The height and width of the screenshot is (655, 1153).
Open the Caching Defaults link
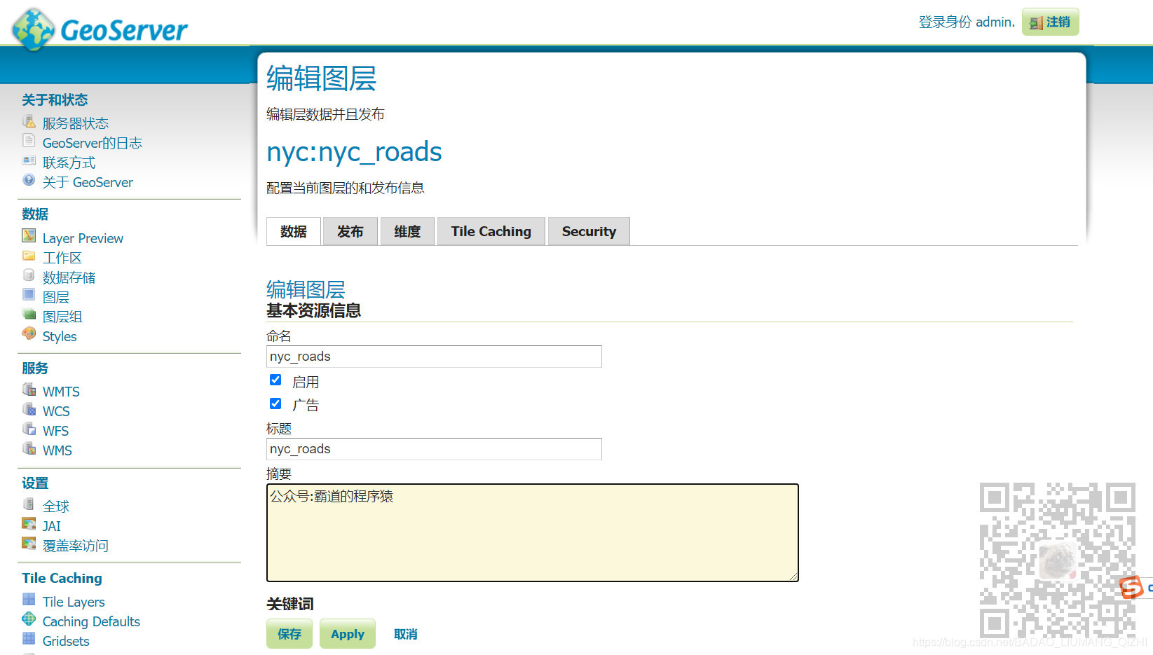91,621
